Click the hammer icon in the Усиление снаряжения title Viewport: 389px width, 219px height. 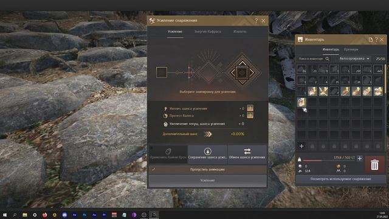click(152, 21)
